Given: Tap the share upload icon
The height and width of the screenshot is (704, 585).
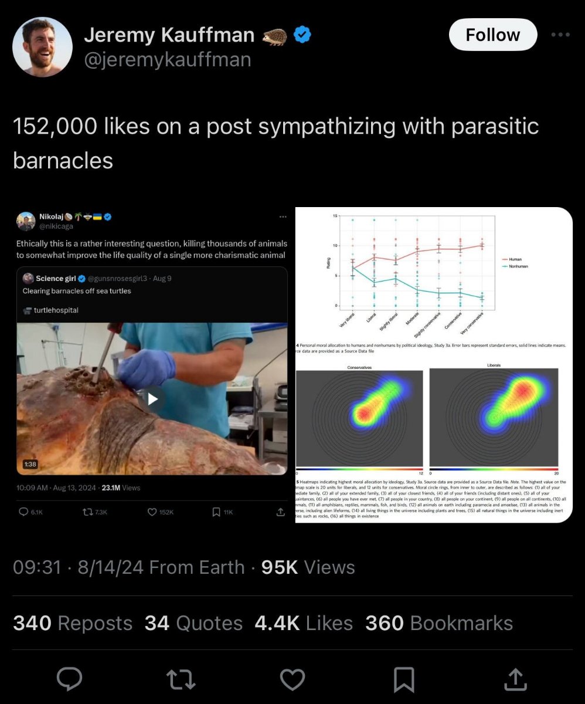Looking at the screenshot, I should tap(514, 679).
